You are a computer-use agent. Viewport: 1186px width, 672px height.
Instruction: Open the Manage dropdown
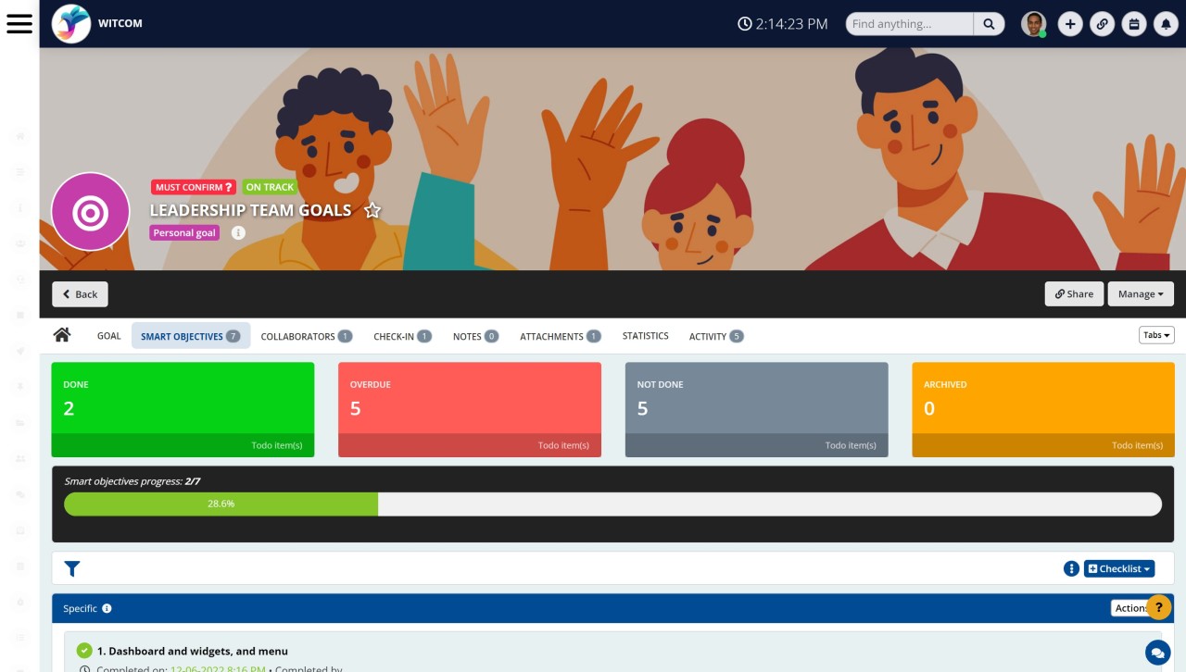pyautogui.click(x=1141, y=293)
